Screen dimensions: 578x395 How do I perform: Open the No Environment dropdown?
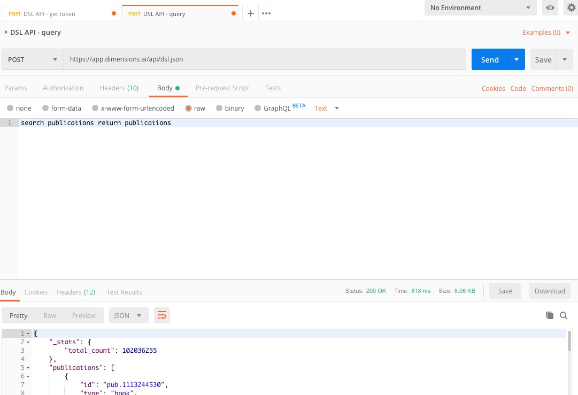(480, 7)
